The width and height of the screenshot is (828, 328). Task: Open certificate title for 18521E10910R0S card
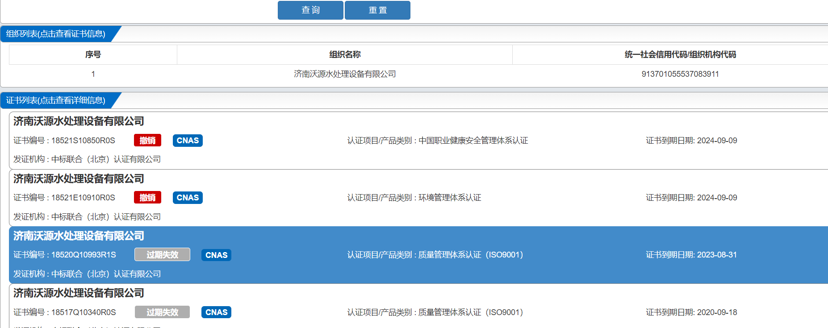point(79,179)
